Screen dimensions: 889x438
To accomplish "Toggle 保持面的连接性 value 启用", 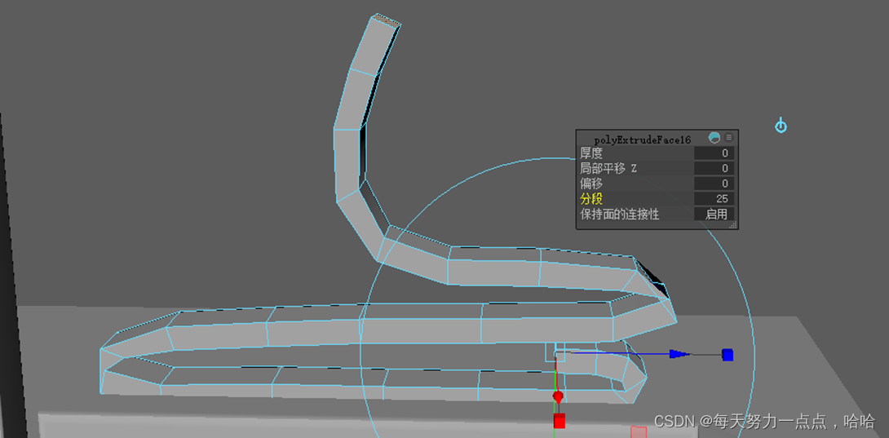I will tap(714, 214).
